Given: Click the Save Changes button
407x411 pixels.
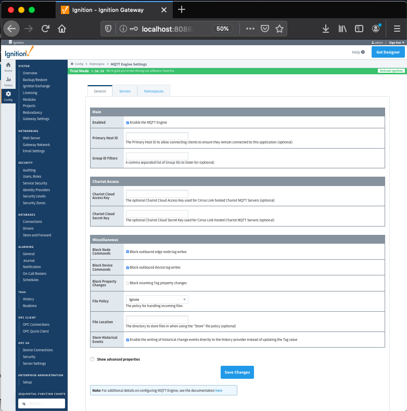Looking at the screenshot, I should click(237, 372).
